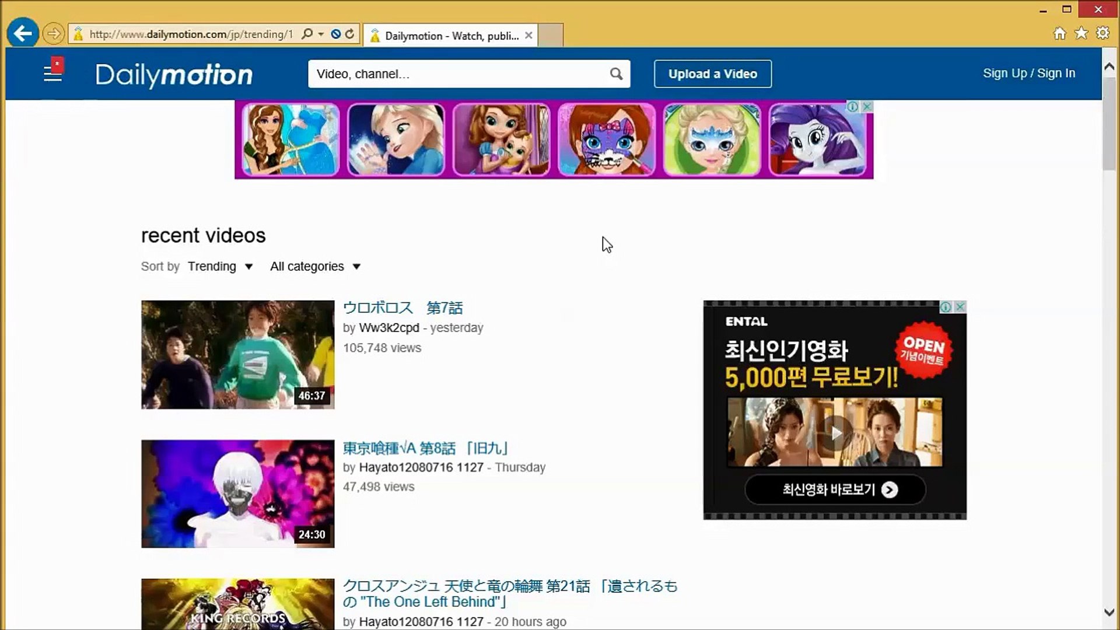Close the Dailymotion browser tab
Screen dimensions: 1120x630
[528, 36]
